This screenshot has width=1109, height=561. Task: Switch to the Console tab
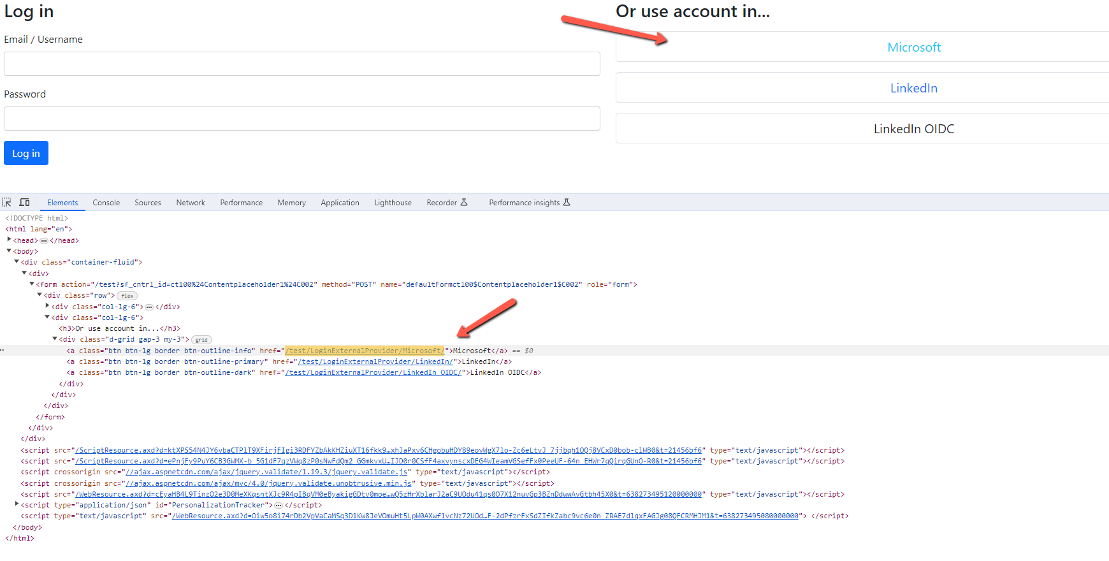pyautogui.click(x=106, y=203)
